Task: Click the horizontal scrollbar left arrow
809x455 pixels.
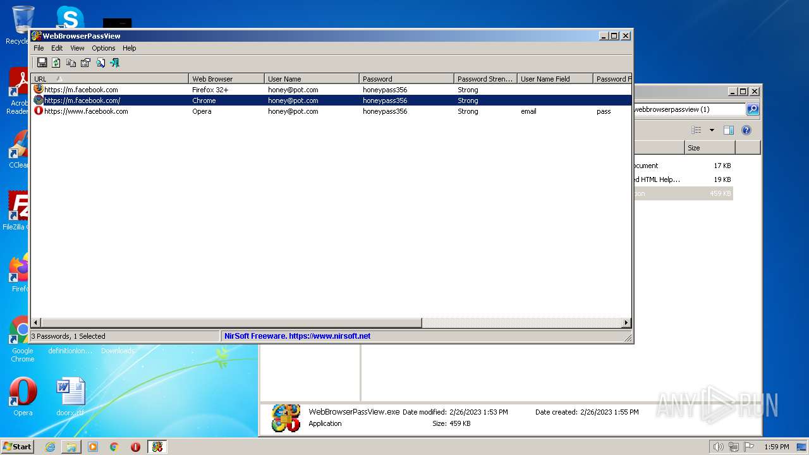Action: tap(36, 322)
